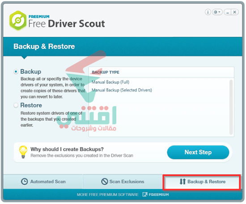Viewport: 246px width, 204px height.
Task: Click the Automated Scan clock icon
Action: [24, 182]
